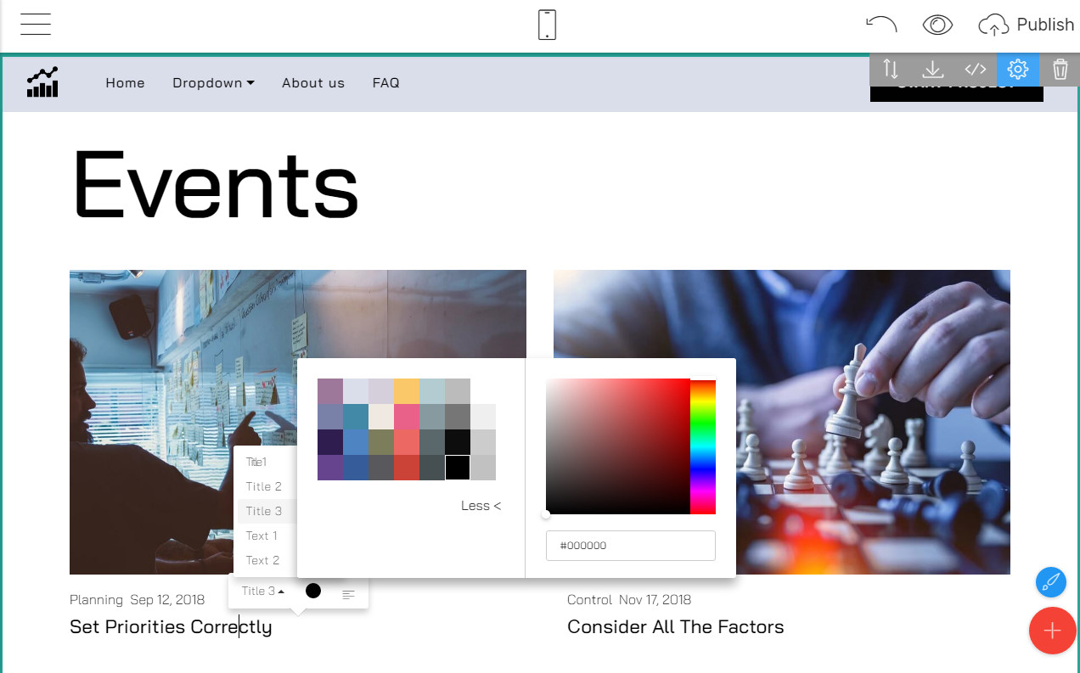The height and width of the screenshot is (673, 1080).
Task: Click the Publish cloud button
Action: (x=1027, y=25)
